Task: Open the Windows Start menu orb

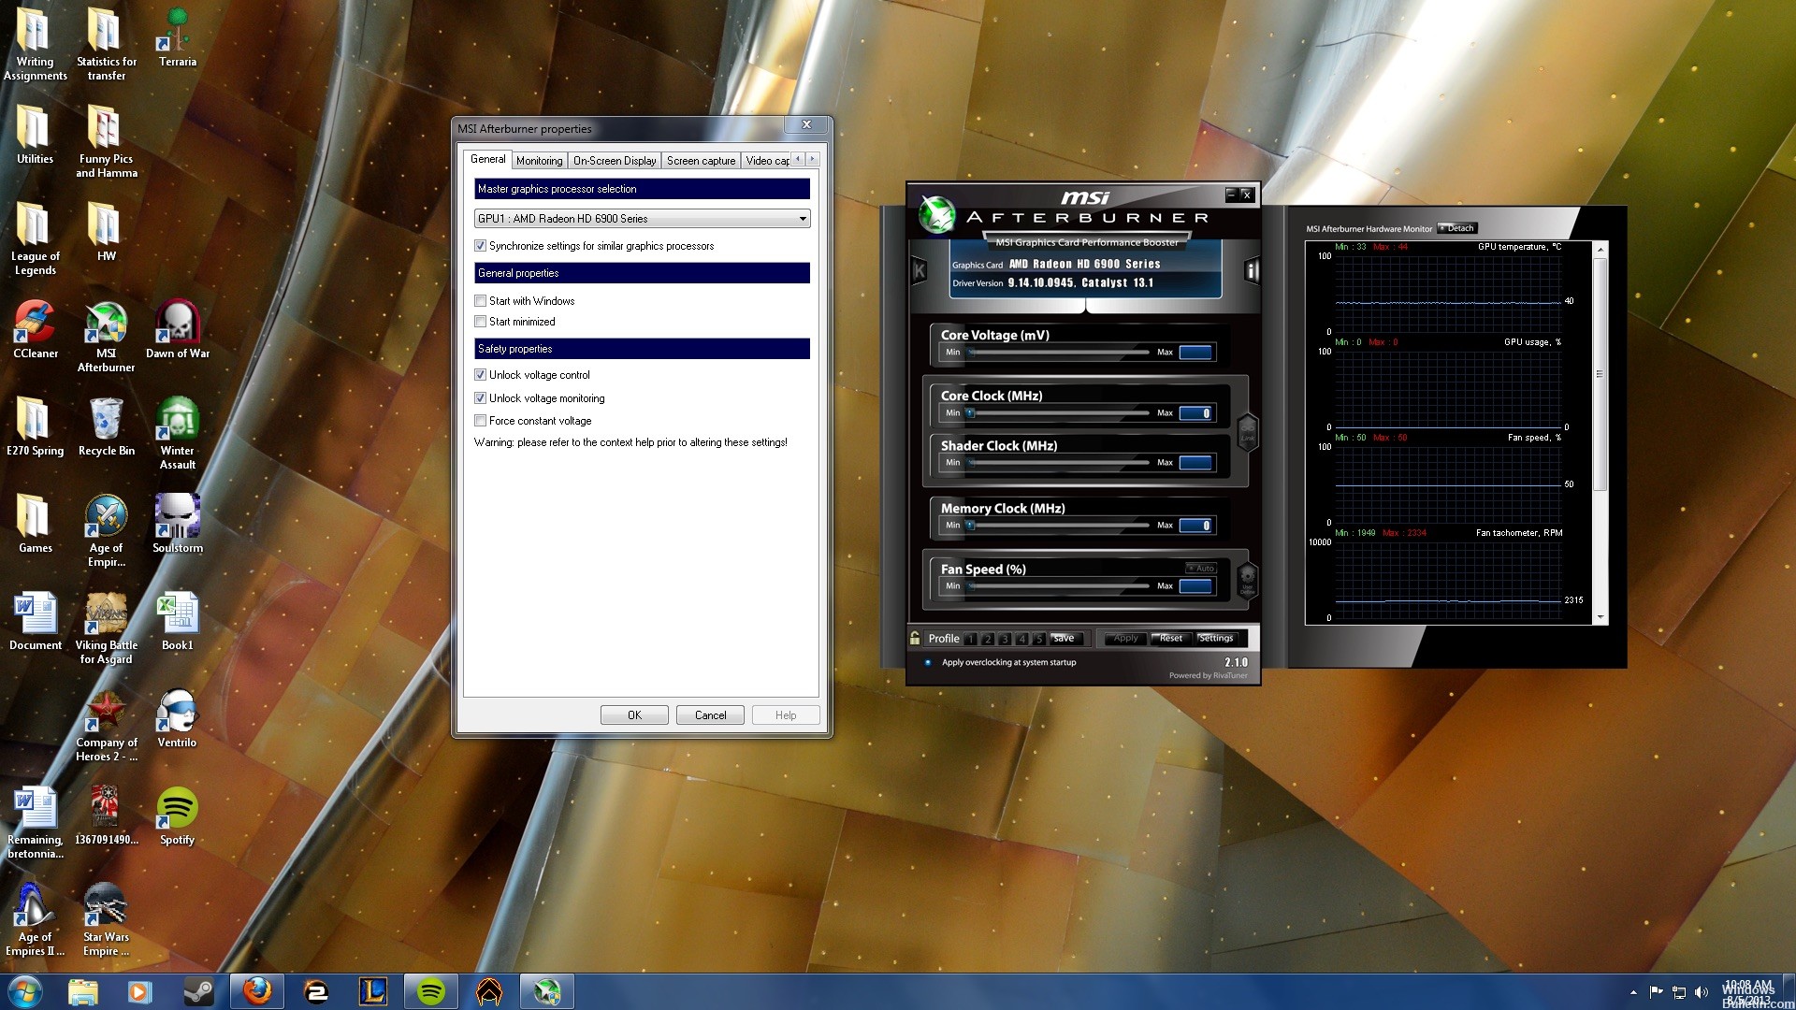Action: point(24,991)
